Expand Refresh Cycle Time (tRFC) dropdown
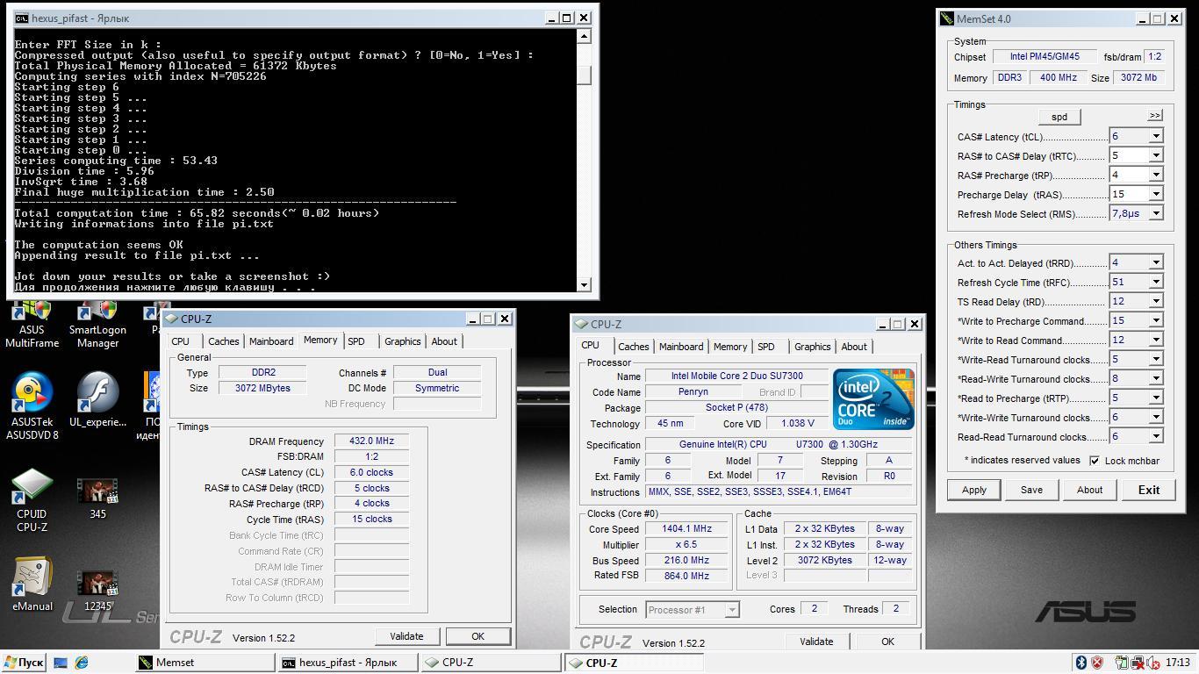The image size is (1199, 674). tap(1156, 283)
